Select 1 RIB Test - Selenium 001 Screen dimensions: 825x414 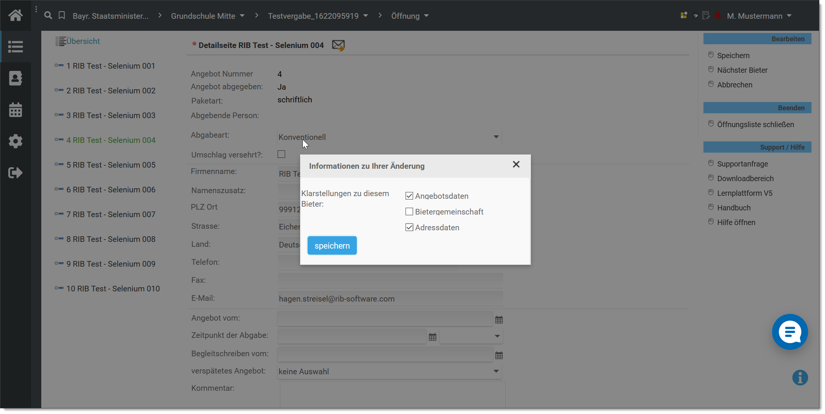click(111, 66)
